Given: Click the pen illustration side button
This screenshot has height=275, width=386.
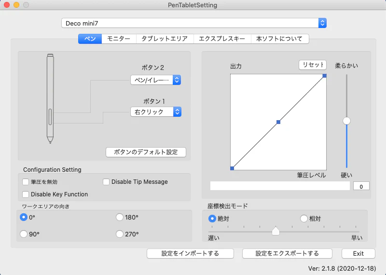Looking at the screenshot, I should pos(50,117).
